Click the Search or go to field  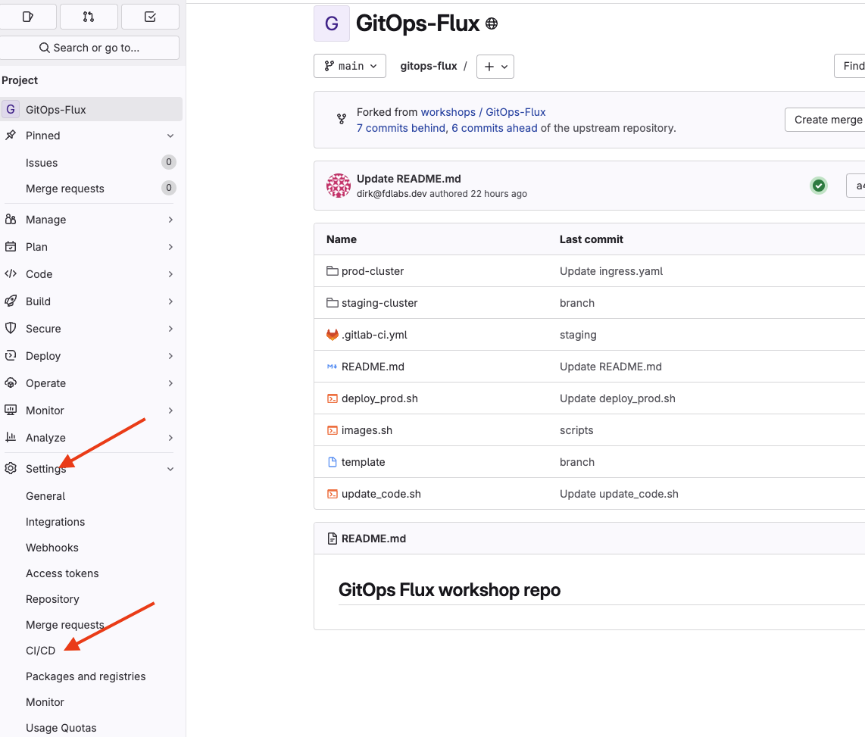click(89, 48)
